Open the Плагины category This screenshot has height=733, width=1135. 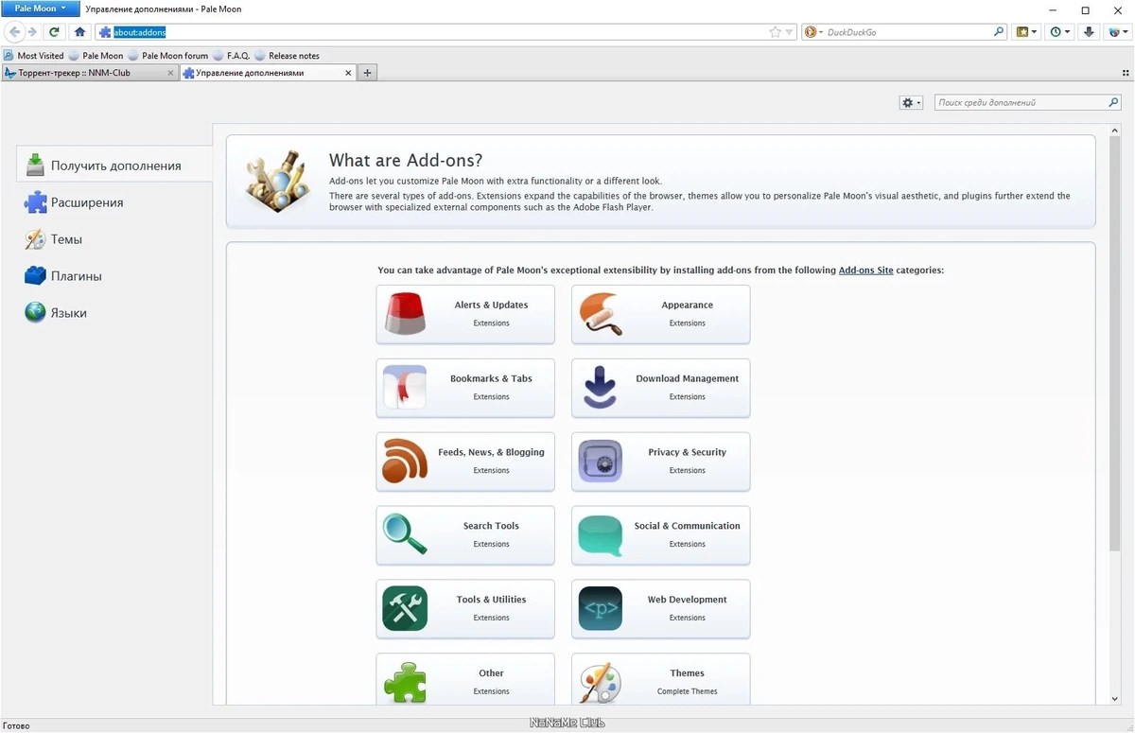click(x=114, y=276)
